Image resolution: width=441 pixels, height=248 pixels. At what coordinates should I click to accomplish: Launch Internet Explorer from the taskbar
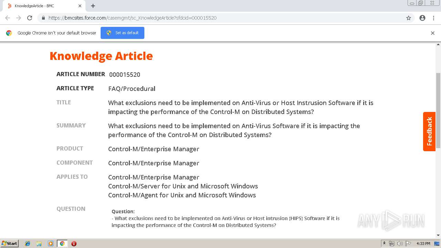28,244
